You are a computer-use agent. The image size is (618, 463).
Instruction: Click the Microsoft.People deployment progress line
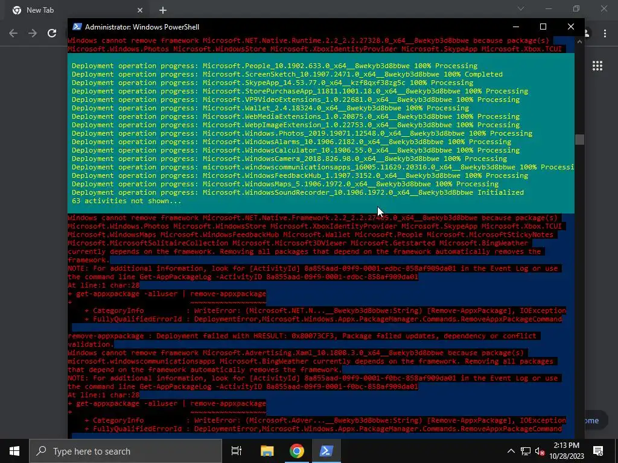pyautogui.click(x=275, y=66)
